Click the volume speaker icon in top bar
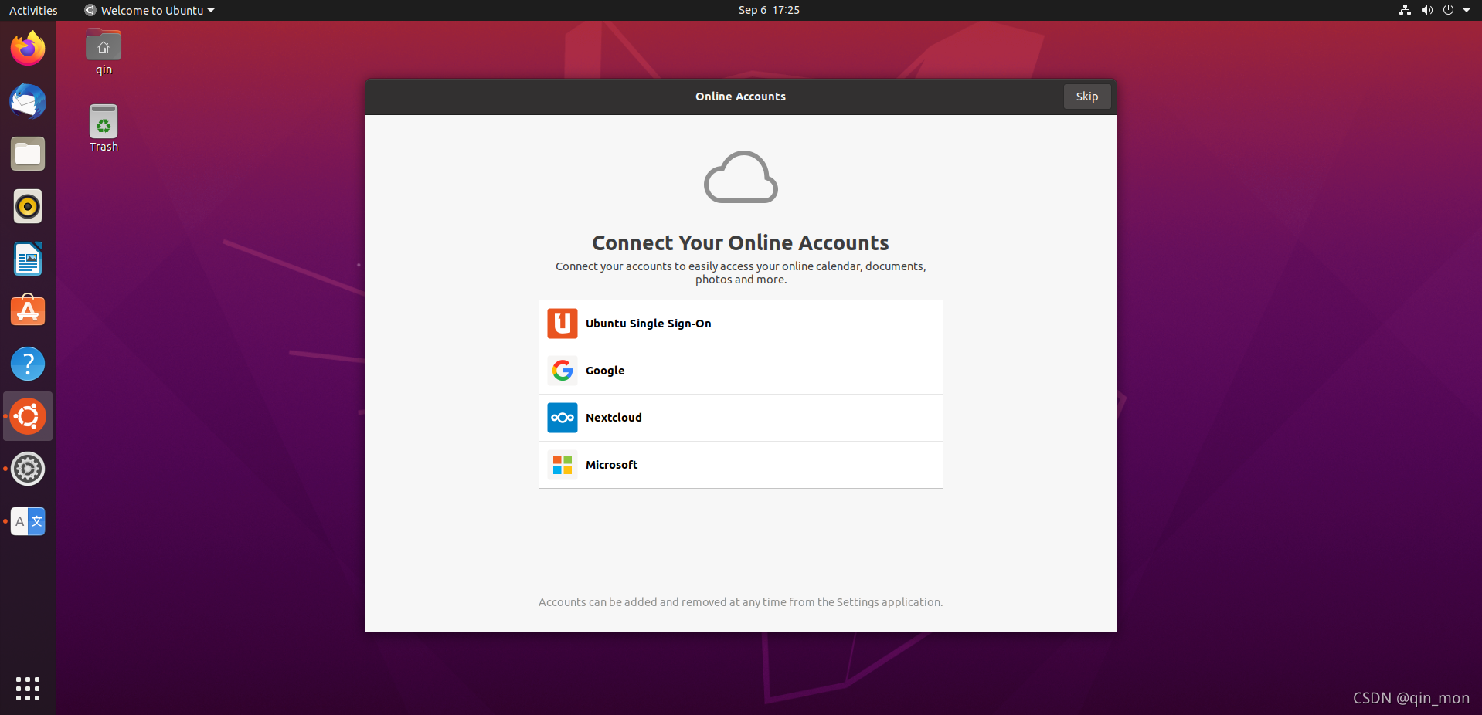 1426,10
